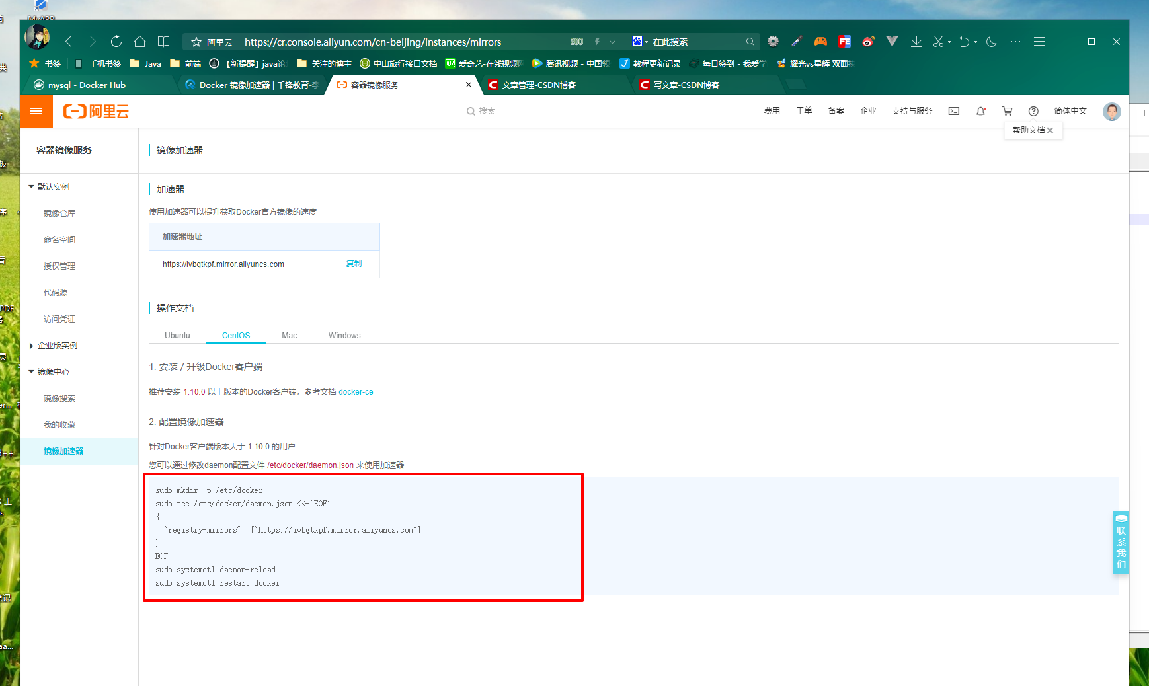Close the 容器镜像服务 browser tab
The height and width of the screenshot is (686, 1149).
(x=469, y=85)
